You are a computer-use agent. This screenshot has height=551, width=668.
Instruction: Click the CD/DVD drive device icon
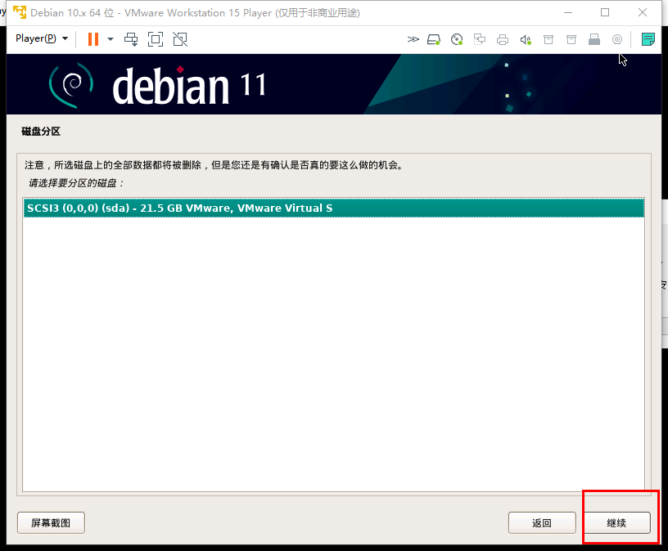click(457, 39)
